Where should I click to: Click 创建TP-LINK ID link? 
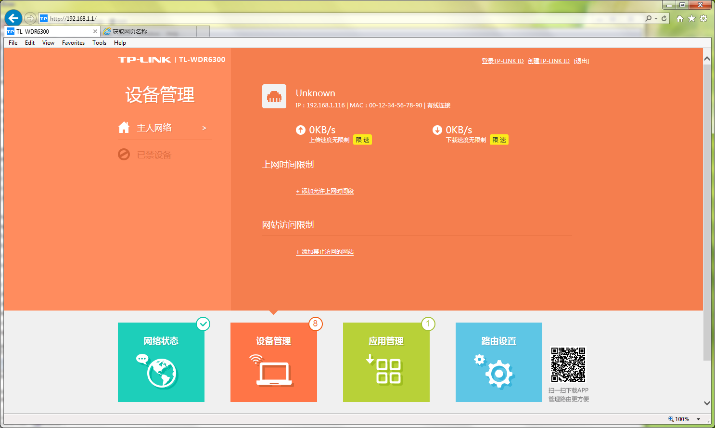549,61
